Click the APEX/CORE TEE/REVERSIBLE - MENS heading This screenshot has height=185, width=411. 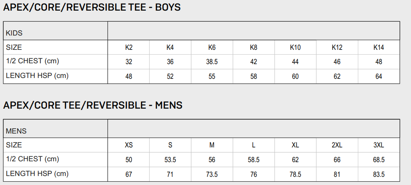click(93, 105)
